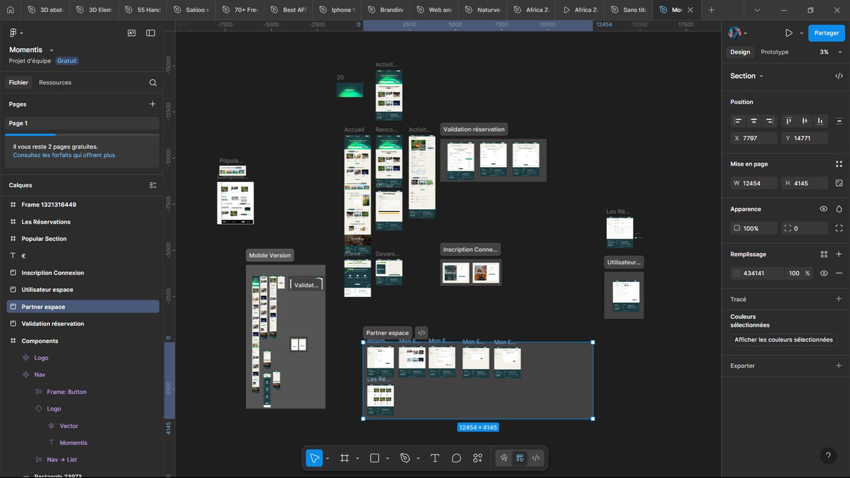This screenshot has height=478, width=850.
Task: Open the zoom percentage dropdown
Action: (x=831, y=52)
